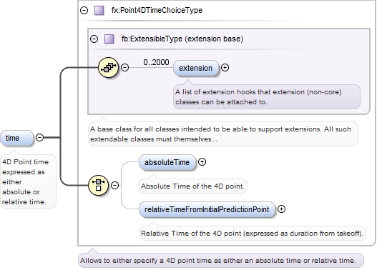Collapse the choice compositor branch

[x=115, y=185]
